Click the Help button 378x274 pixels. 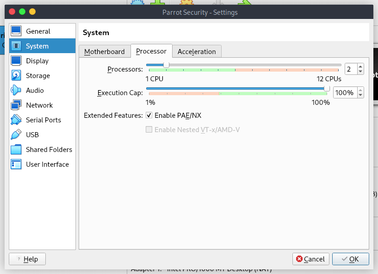(27, 259)
